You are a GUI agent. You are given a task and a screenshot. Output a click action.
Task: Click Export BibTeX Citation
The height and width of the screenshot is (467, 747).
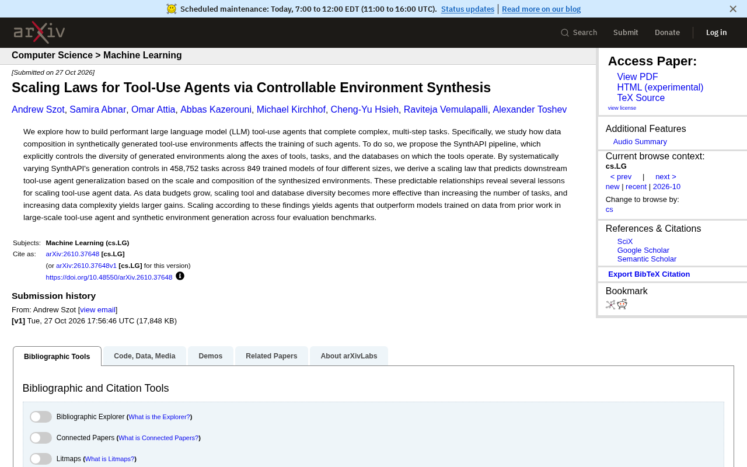pos(649,274)
